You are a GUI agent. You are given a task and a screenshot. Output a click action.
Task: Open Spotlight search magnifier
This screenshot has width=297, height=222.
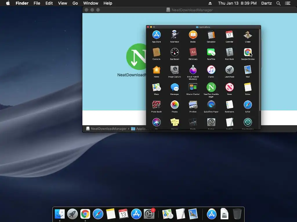(278, 3)
